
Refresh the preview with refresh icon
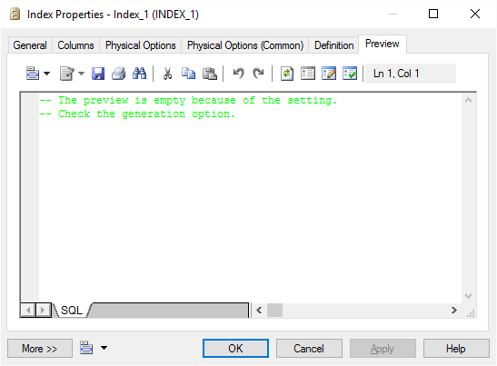click(287, 74)
